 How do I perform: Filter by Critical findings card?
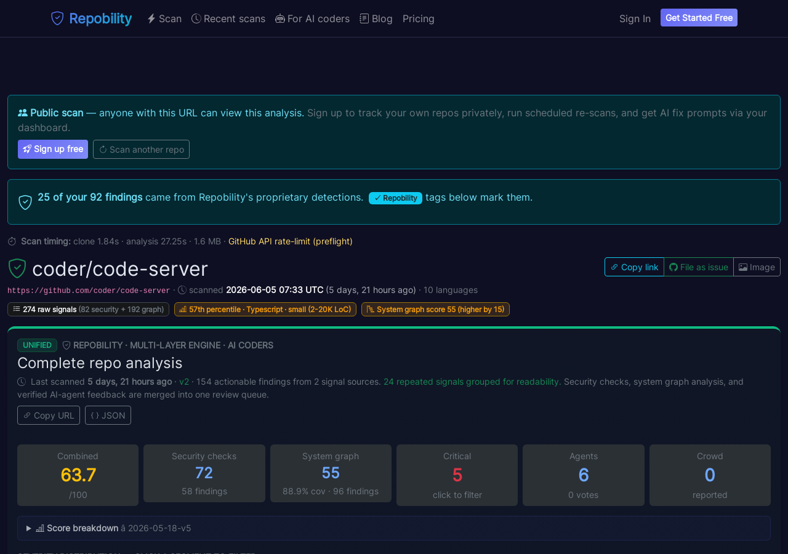tap(457, 475)
